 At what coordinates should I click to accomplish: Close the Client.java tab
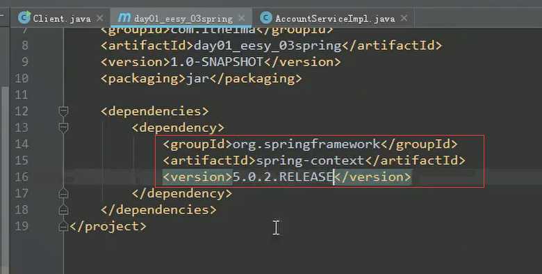pyautogui.click(x=100, y=18)
